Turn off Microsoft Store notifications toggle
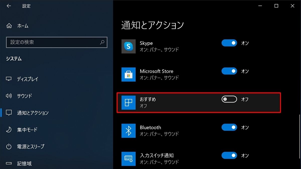This screenshot has height=169, width=301. pos(229,71)
